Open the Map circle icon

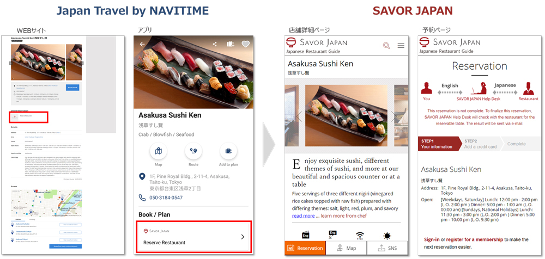[x=159, y=151]
